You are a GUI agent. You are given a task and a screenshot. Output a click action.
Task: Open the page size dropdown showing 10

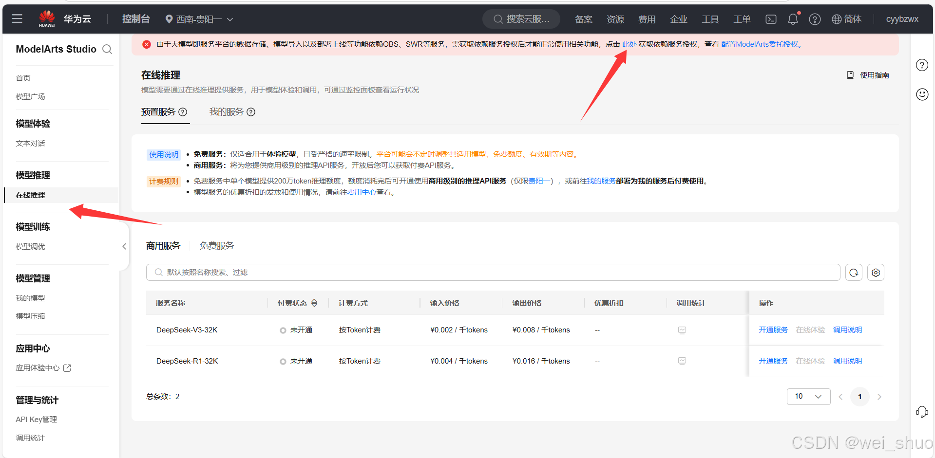808,397
